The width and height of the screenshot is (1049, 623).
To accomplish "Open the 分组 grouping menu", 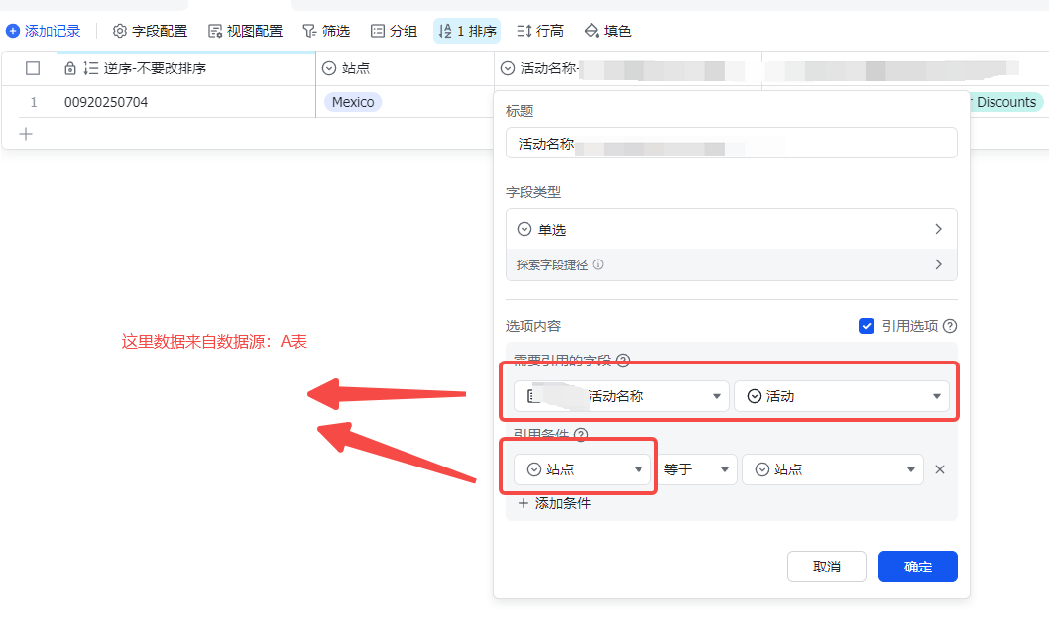I will pyautogui.click(x=394, y=31).
